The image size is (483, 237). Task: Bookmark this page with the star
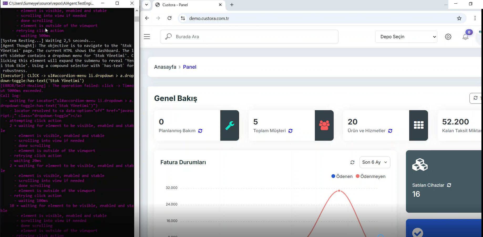[459, 18]
